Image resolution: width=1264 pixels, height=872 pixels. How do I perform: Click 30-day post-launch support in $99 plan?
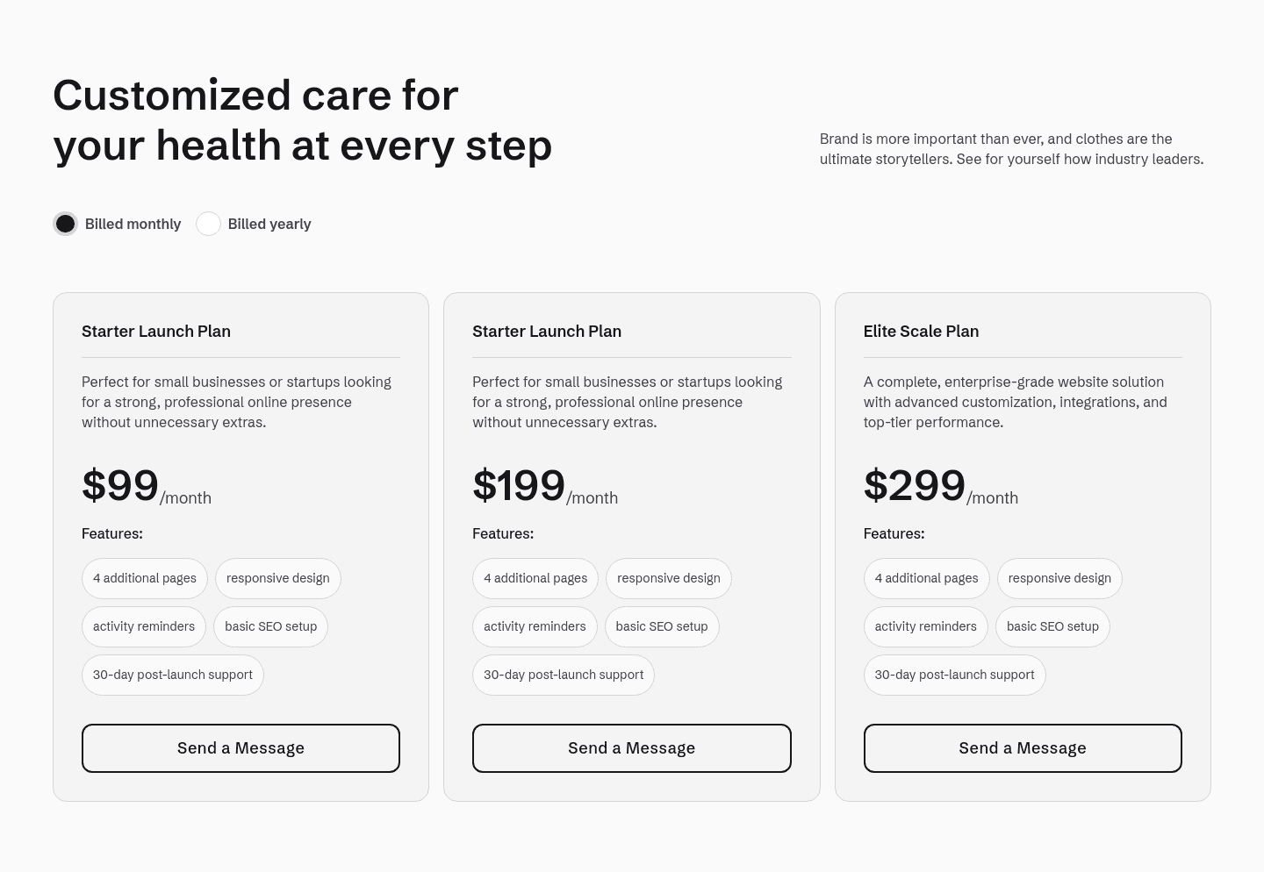tap(173, 675)
